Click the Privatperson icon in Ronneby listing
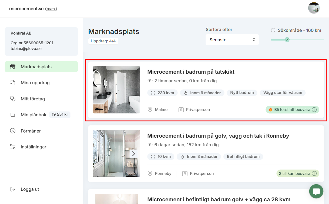Viewport: 329px width, 204px height. pos(185,174)
